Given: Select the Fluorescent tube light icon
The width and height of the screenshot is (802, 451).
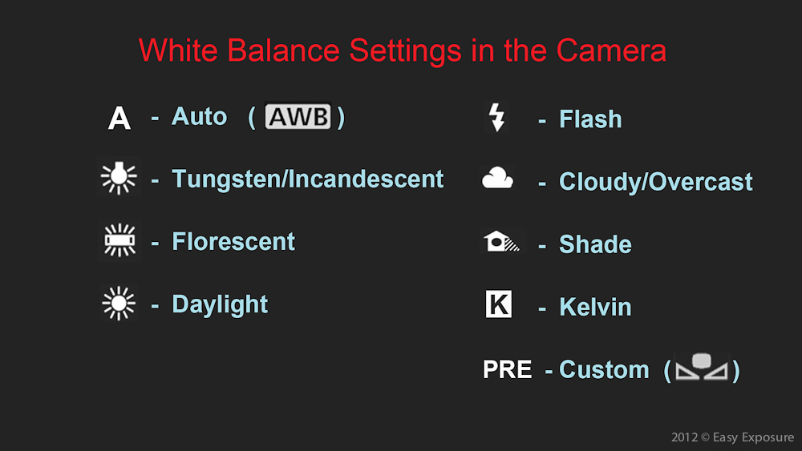Looking at the screenshot, I should point(119,240).
